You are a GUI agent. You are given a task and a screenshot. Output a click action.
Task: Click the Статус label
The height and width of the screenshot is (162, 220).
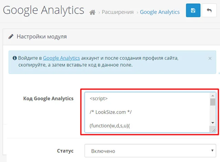(65, 151)
